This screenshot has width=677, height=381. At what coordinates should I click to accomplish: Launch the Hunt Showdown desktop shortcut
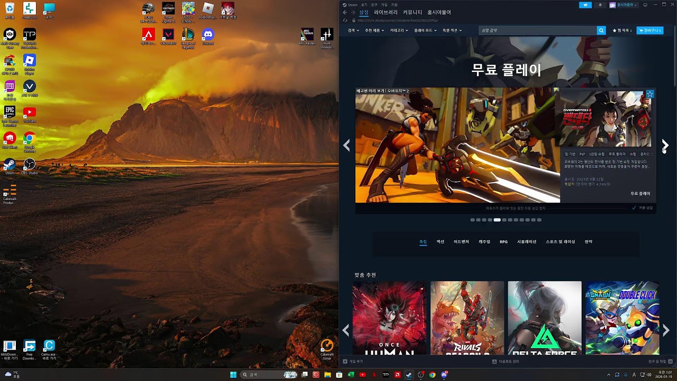click(327, 38)
